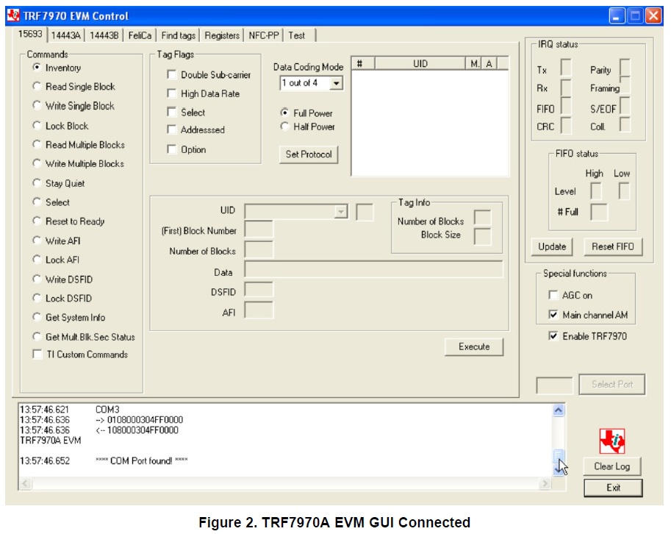Enable the Option tag flag
Viewport: 671px width, 534px height.
(x=171, y=149)
